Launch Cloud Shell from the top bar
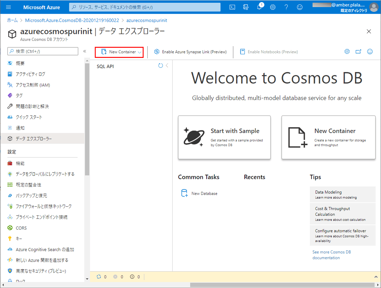381x288 pixels. [232, 7]
